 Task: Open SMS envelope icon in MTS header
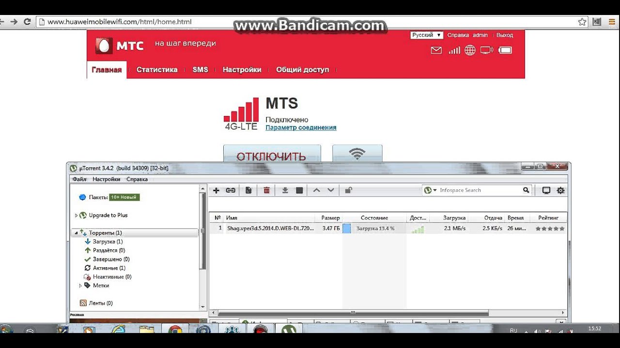tap(436, 50)
